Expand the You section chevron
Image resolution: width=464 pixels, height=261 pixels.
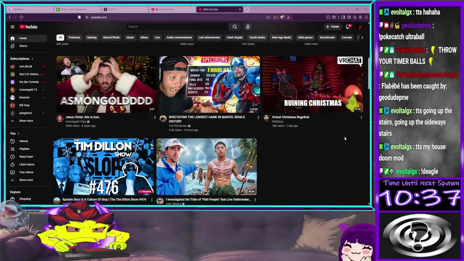coord(18,133)
